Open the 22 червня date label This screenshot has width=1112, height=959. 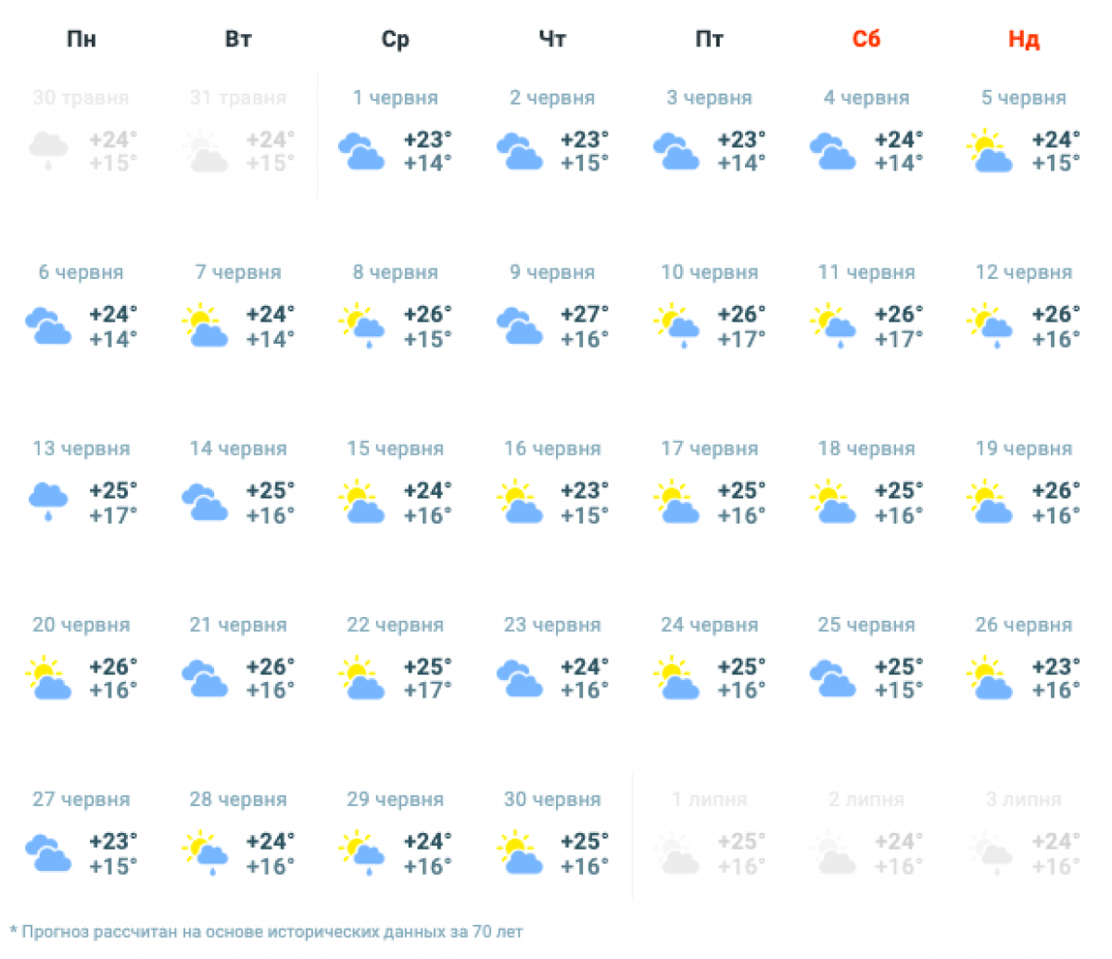[x=395, y=625]
